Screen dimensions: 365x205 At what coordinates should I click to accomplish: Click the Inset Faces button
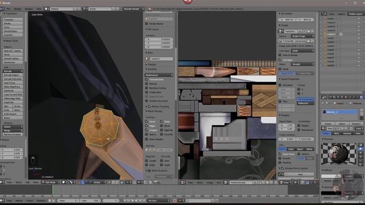[x=13, y=83]
